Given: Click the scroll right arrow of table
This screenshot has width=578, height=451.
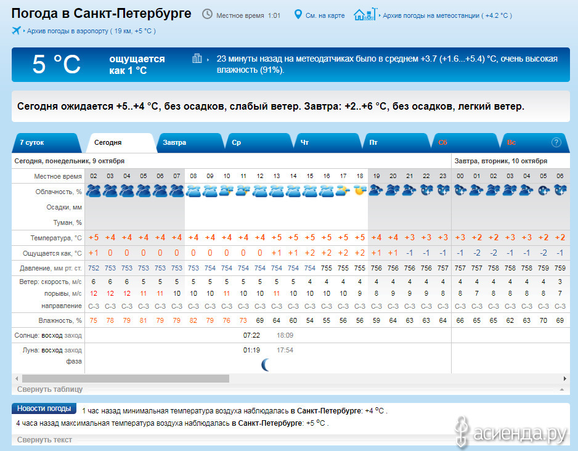Looking at the screenshot, I should (x=564, y=378).
